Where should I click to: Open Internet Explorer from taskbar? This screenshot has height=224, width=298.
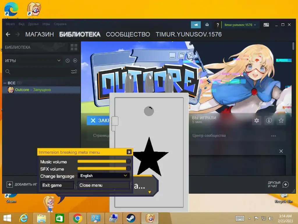24,218
